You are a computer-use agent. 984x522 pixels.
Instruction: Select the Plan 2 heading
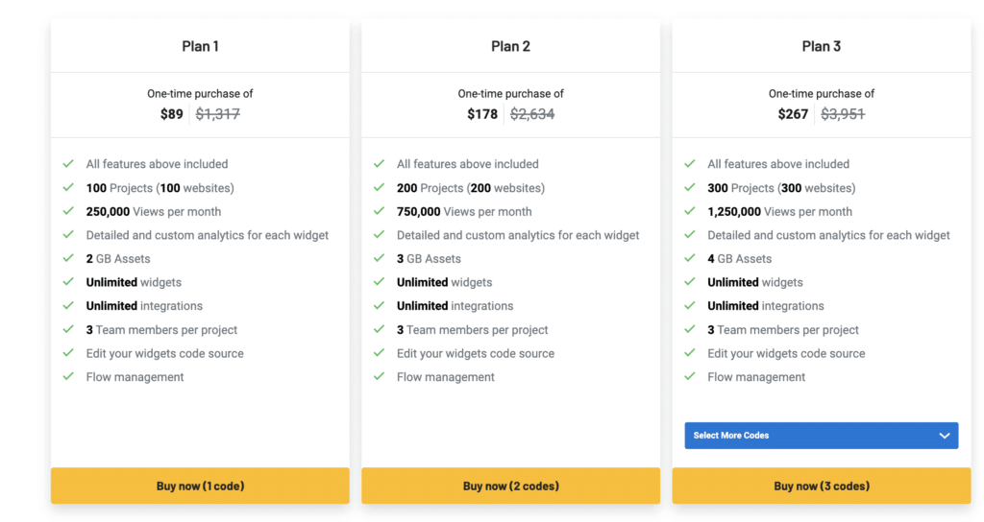pos(510,46)
